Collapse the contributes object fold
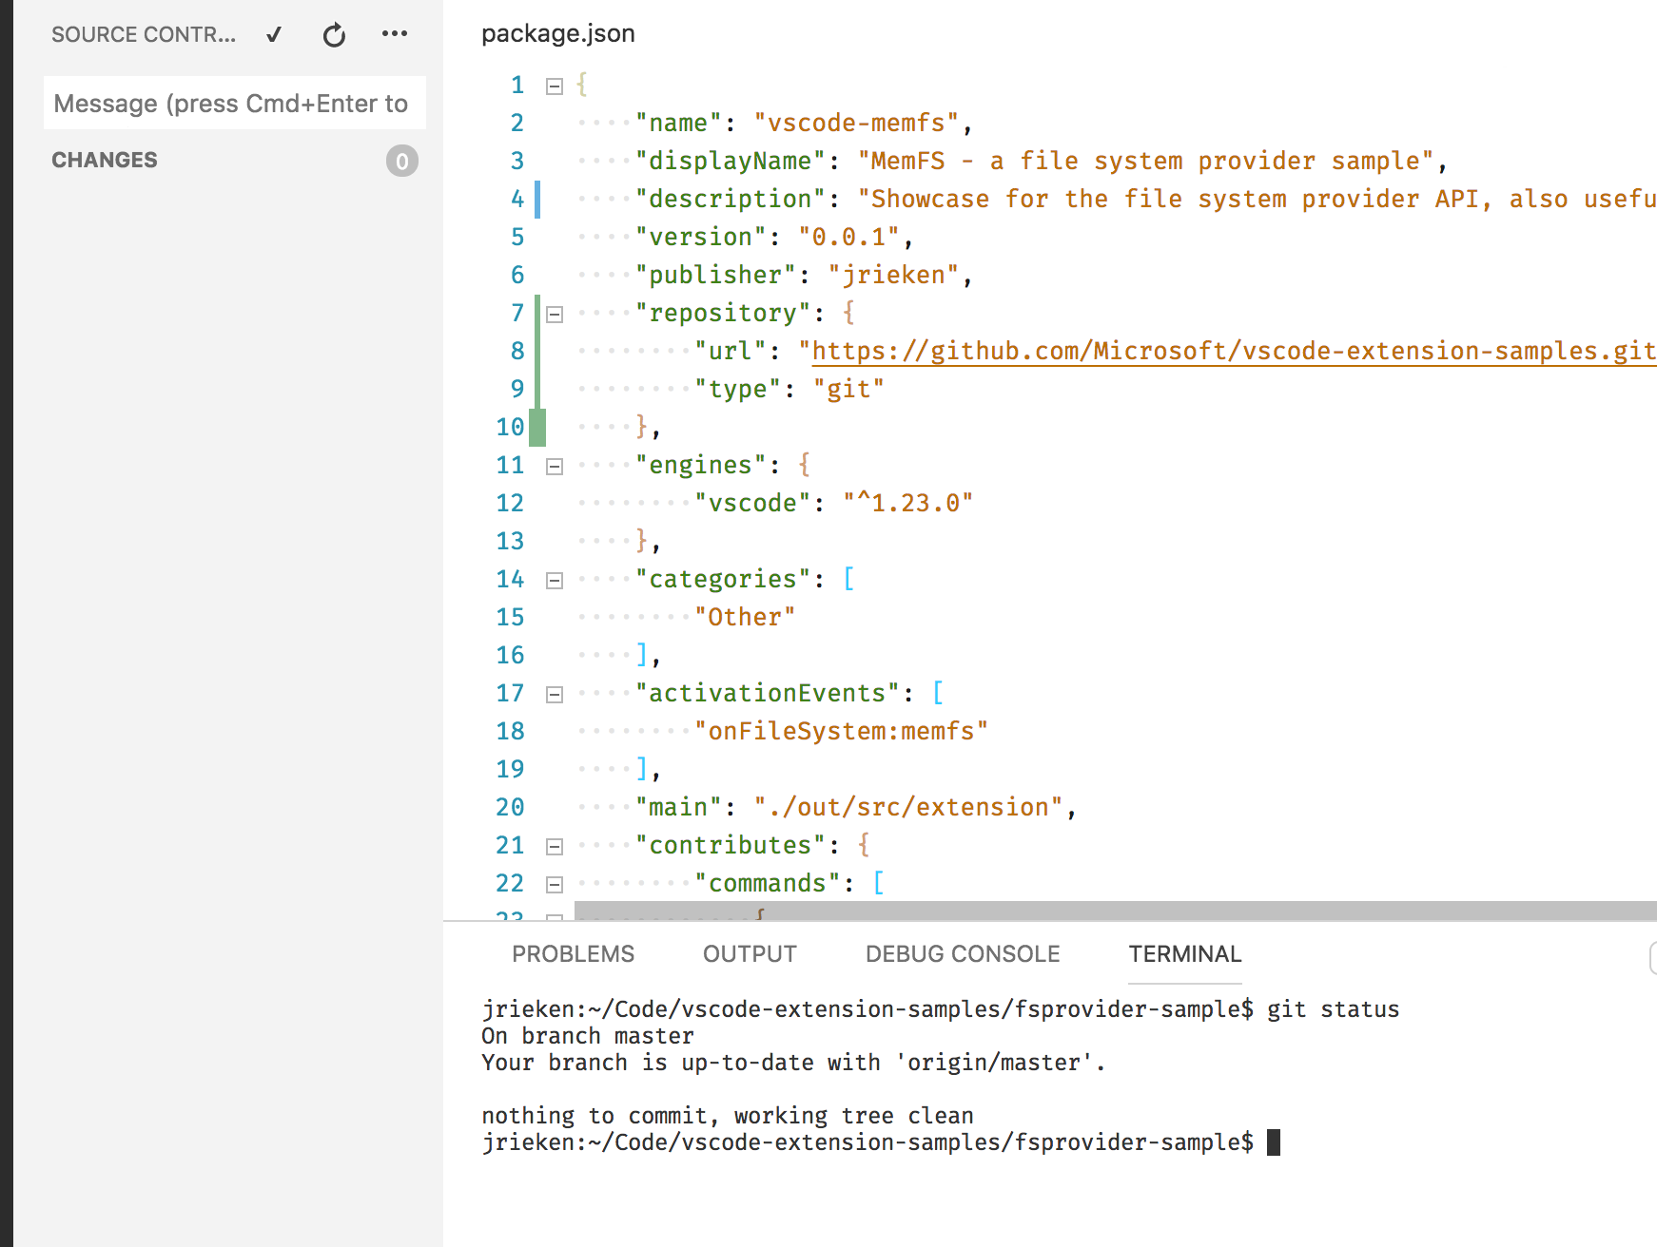 [x=553, y=845]
